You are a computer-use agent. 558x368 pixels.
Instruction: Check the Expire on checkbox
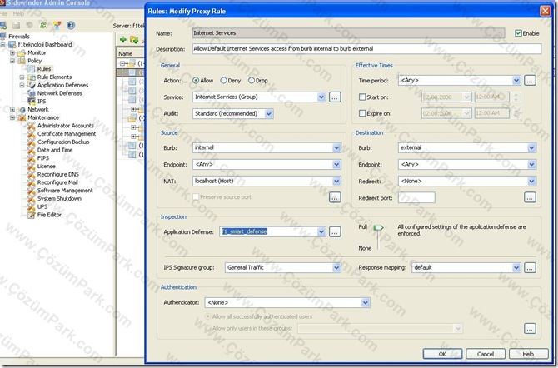click(362, 113)
